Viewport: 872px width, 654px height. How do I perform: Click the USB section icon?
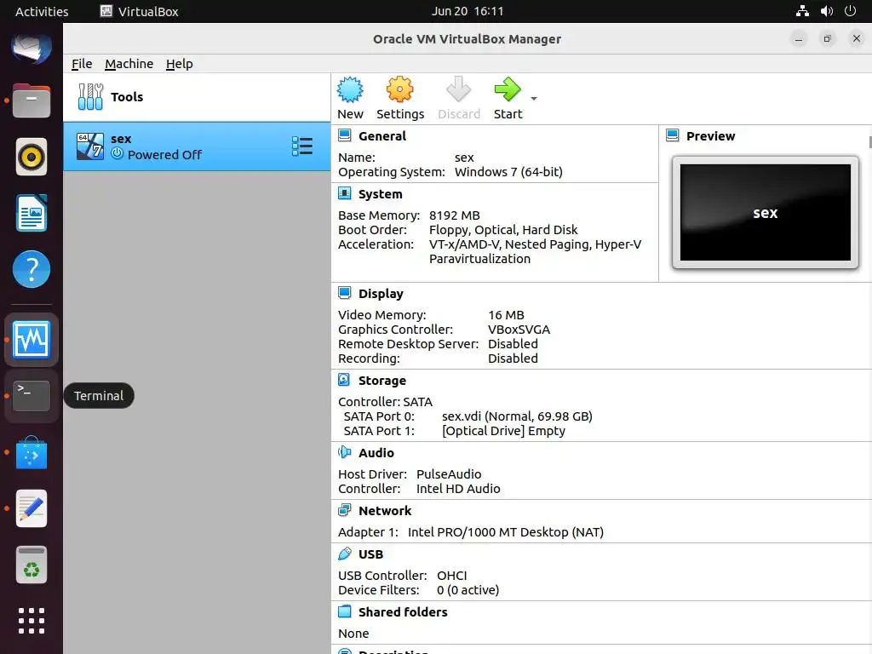coord(344,554)
